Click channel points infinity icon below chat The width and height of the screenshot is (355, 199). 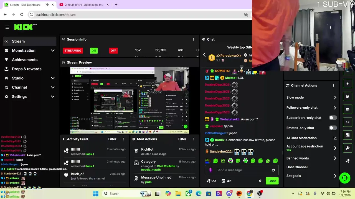(211, 181)
